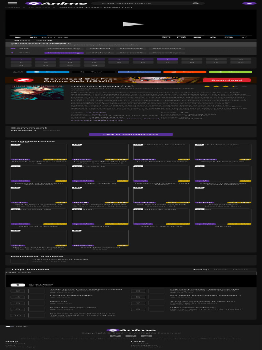Open the hamburger menu icon
Screen dimensions: 262x350
pos(13,3)
